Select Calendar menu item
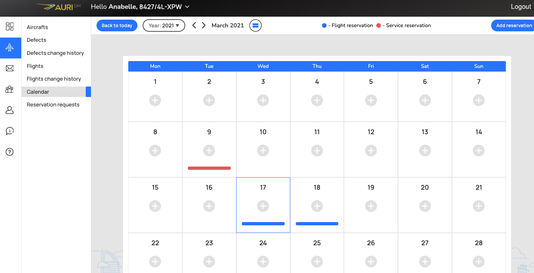 coord(56,92)
